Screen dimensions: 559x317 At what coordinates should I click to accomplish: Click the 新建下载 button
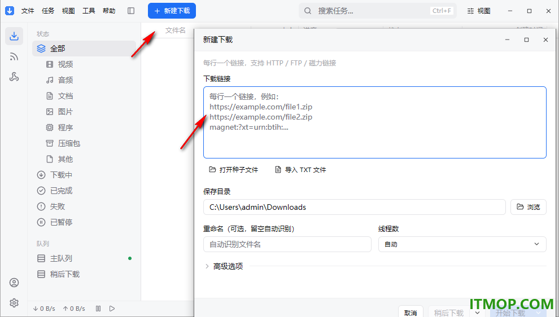pos(172,11)
